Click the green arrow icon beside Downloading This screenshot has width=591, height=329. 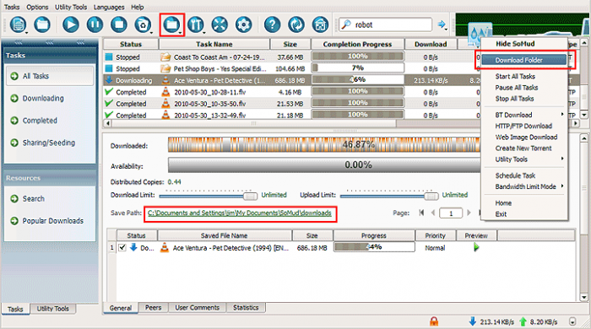point(14,98)
